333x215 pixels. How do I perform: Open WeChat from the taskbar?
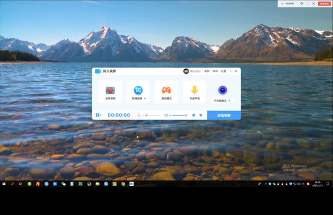(63, 184)
